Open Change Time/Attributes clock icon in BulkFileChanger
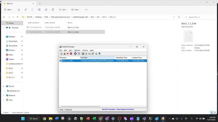This screenshot has height=122, width=218. (75, 54)
